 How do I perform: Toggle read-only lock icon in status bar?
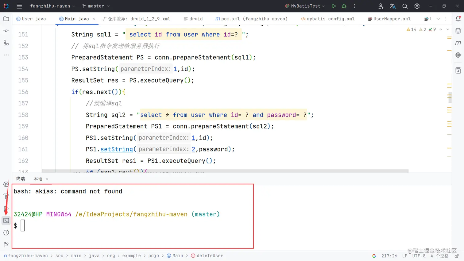point(456,256)
